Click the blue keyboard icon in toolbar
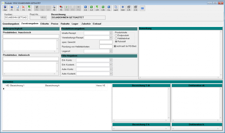The height and width of the screenshot is (133, 225). point(142,8)
